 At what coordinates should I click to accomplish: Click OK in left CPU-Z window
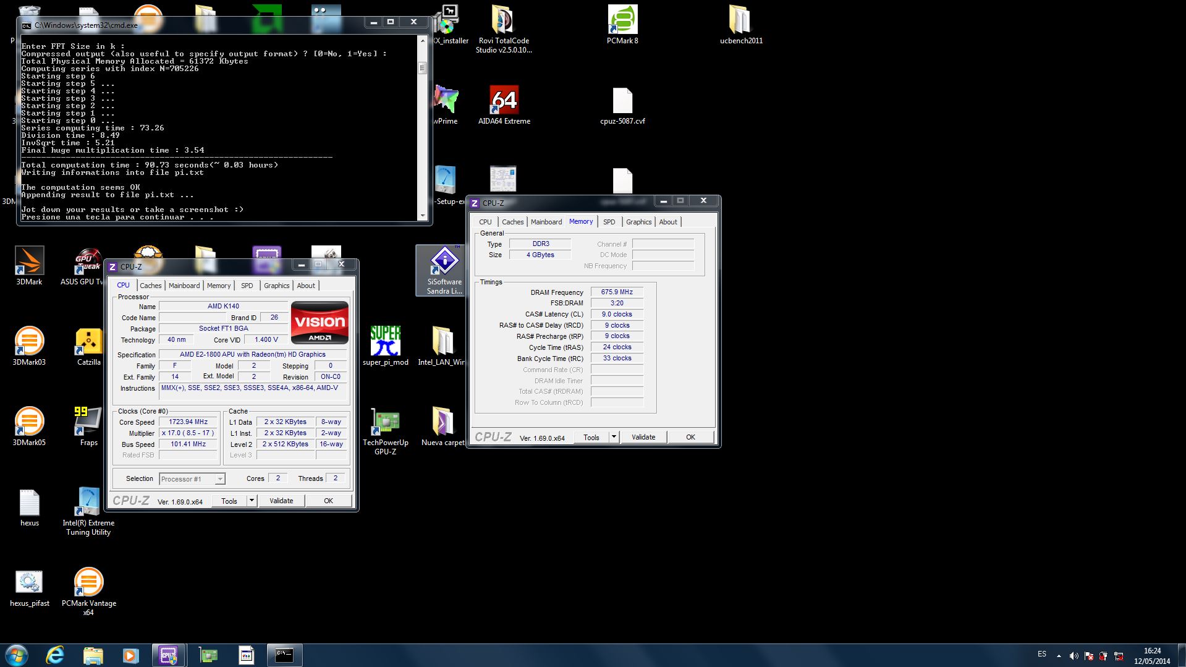coord(328,501)
